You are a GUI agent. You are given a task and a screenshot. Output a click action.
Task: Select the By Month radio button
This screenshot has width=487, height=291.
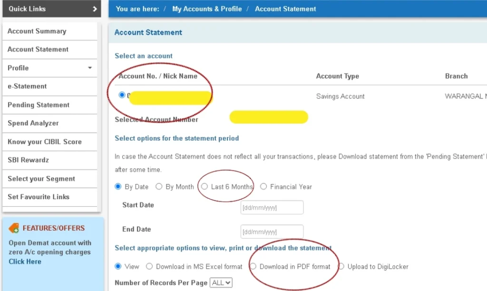[159, 186]
